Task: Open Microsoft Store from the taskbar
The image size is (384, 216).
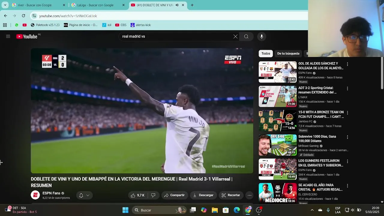Action: pyautogui.click(x=226, y=210)
